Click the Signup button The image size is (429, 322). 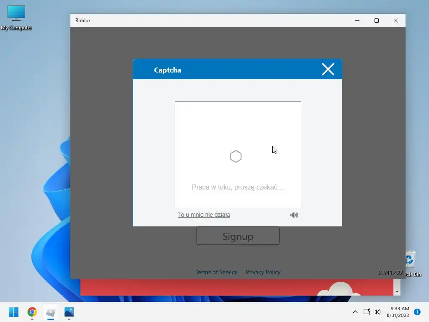coord(238,236)
